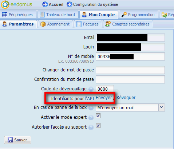Viewport: 174px width, 149px height.
Task: Open the Programmation tab
Action: click(x=139, y=15)
